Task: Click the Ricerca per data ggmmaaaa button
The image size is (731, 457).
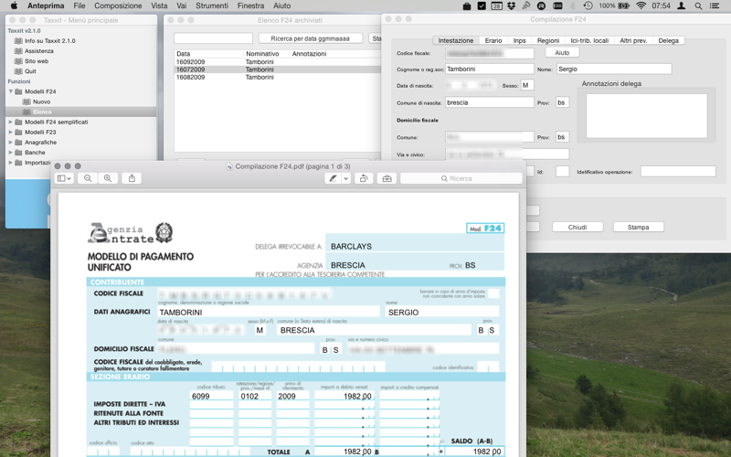Action: pyautogui.click(x=310, y=38)
